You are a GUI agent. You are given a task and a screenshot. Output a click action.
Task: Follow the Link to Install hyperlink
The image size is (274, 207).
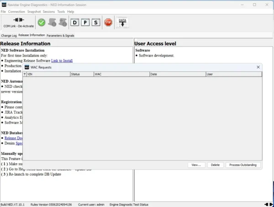coord(62,61)
